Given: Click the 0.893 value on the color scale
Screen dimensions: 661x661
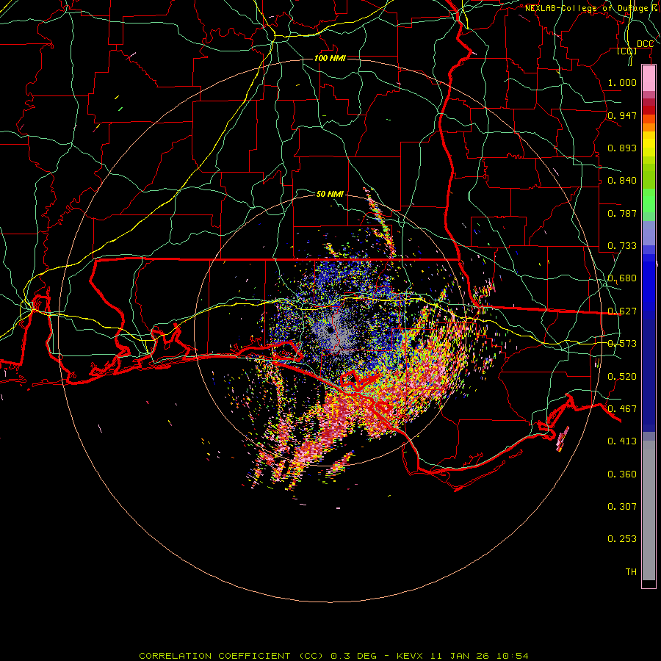Looking at the screenshot, I should (622, 148).
